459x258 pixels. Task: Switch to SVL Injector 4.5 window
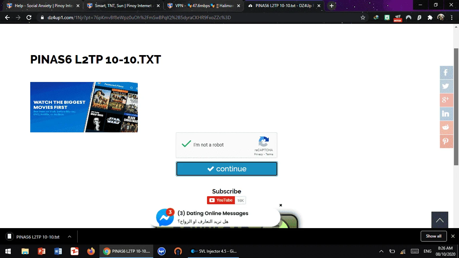coord(214,251)
